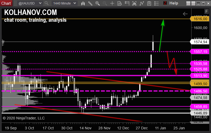Viewport: 211px width, 133px height.
Task: Click the instrument search magnifier icon
Action: point(47,3)
